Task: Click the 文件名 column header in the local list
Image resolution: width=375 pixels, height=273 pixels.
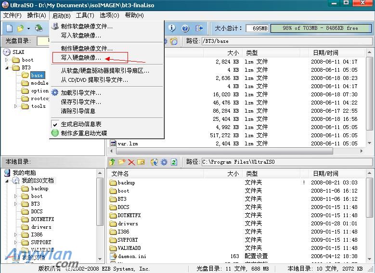Action: click(120, 173)
